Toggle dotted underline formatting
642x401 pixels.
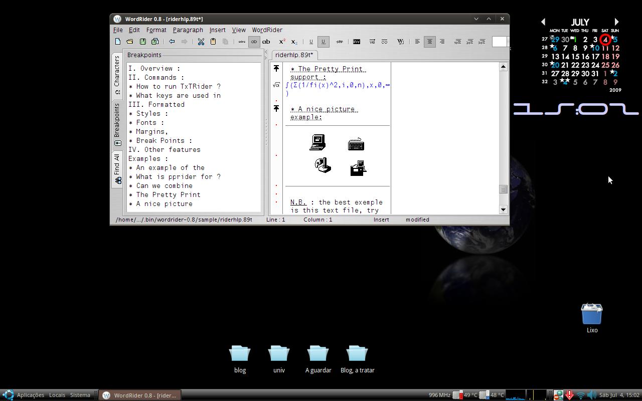(323, 42)
